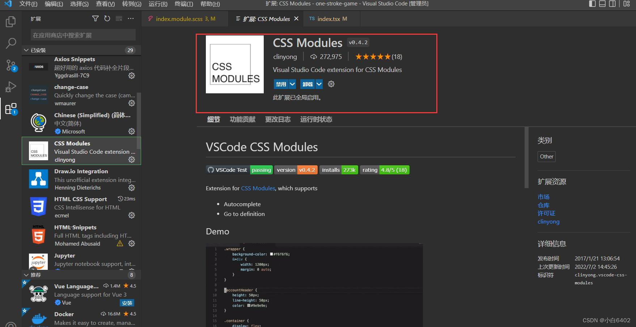Click the installs 273k badge

pyautogui.click(x=339, y=170)
